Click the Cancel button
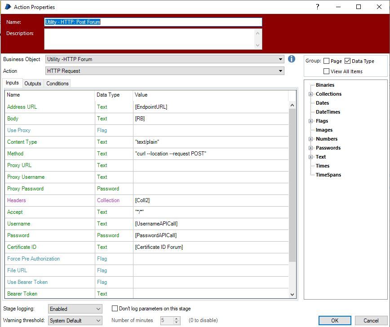The height and width of the screenshot is (327, 390). pyautogui.click(x=371, y=321)
